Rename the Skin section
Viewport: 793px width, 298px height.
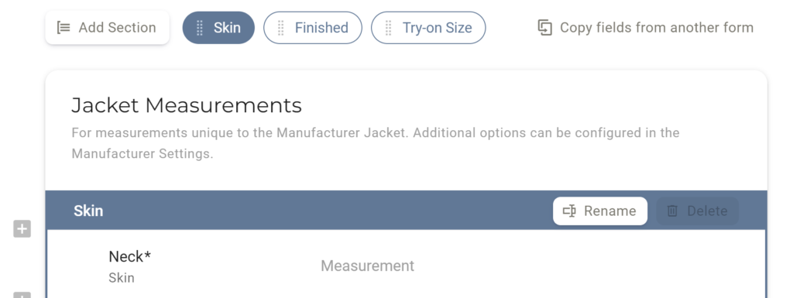600,211
